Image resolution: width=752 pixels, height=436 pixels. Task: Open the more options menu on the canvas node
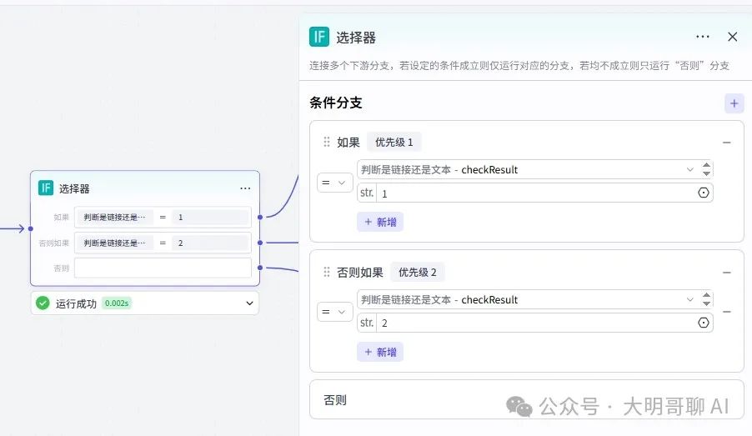(245, 188)
